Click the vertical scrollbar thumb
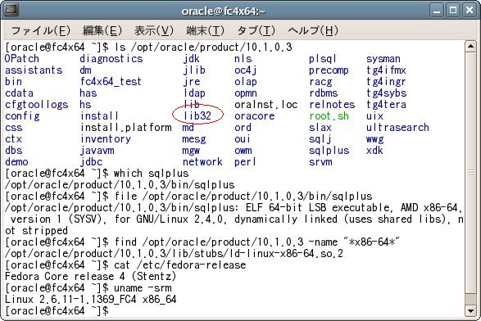Screen dimensions: 481x321 point(470,174)
